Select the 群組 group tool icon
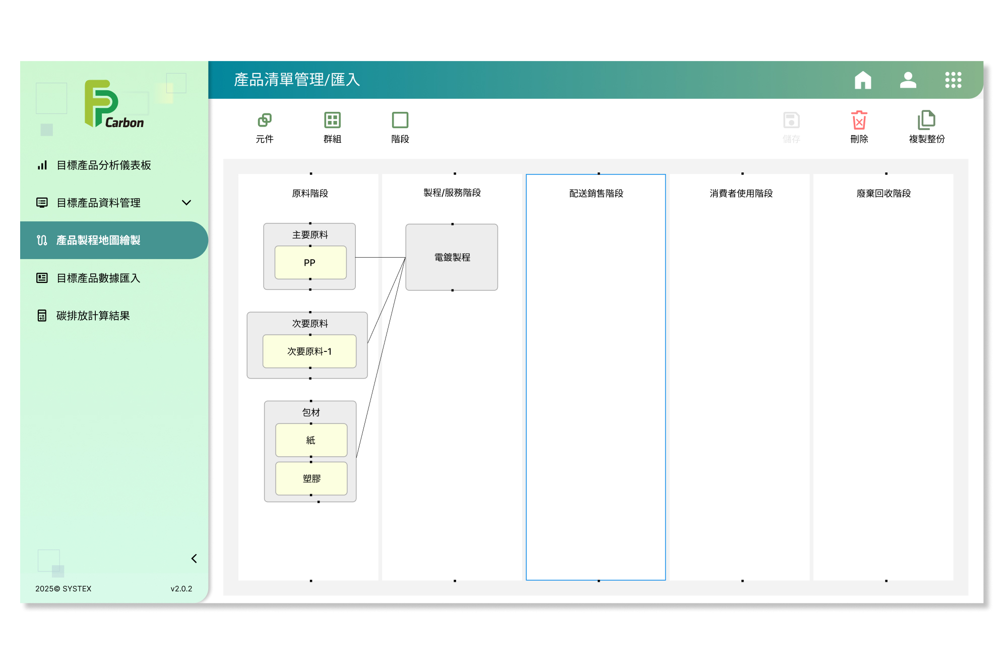 pos(332,120)
